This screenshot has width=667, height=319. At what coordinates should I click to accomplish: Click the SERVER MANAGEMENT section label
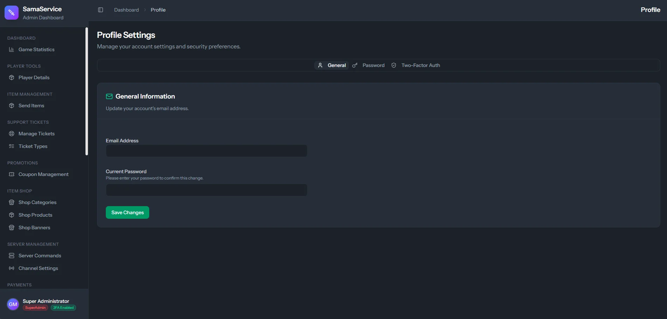coord(33,244)
